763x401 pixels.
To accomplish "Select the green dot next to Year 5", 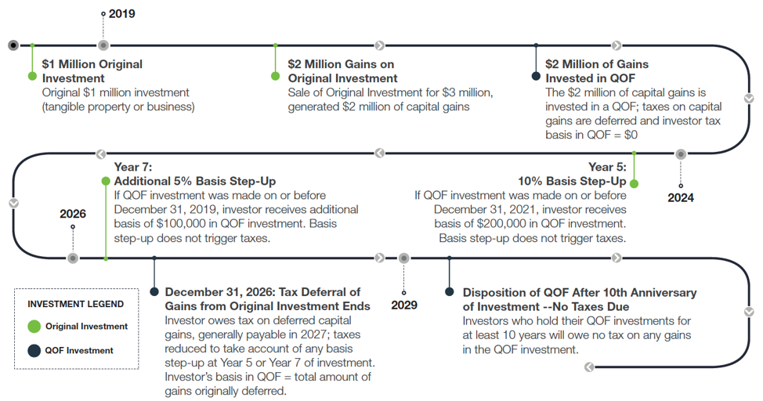I will (634, 183).
